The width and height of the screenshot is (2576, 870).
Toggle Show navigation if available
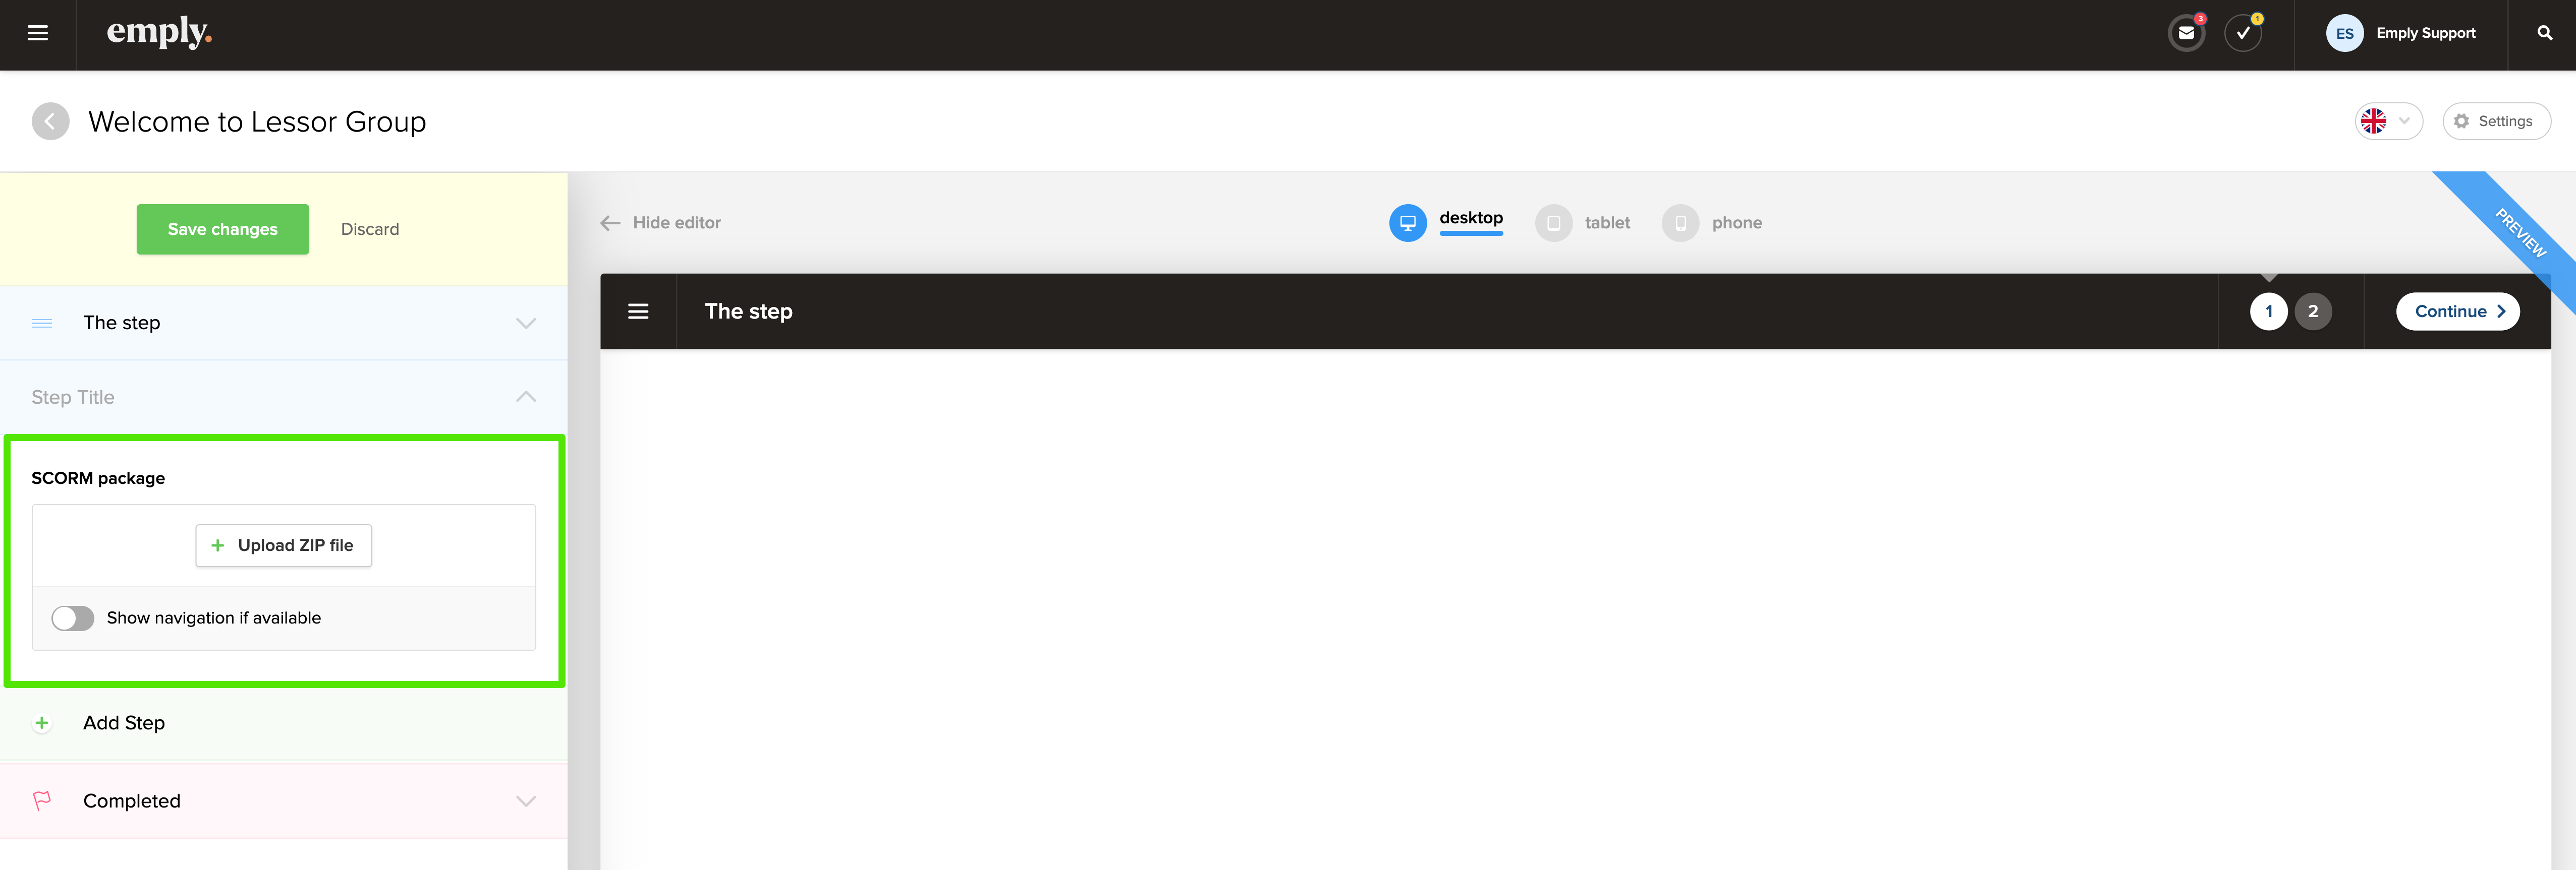tap(73, 618)
